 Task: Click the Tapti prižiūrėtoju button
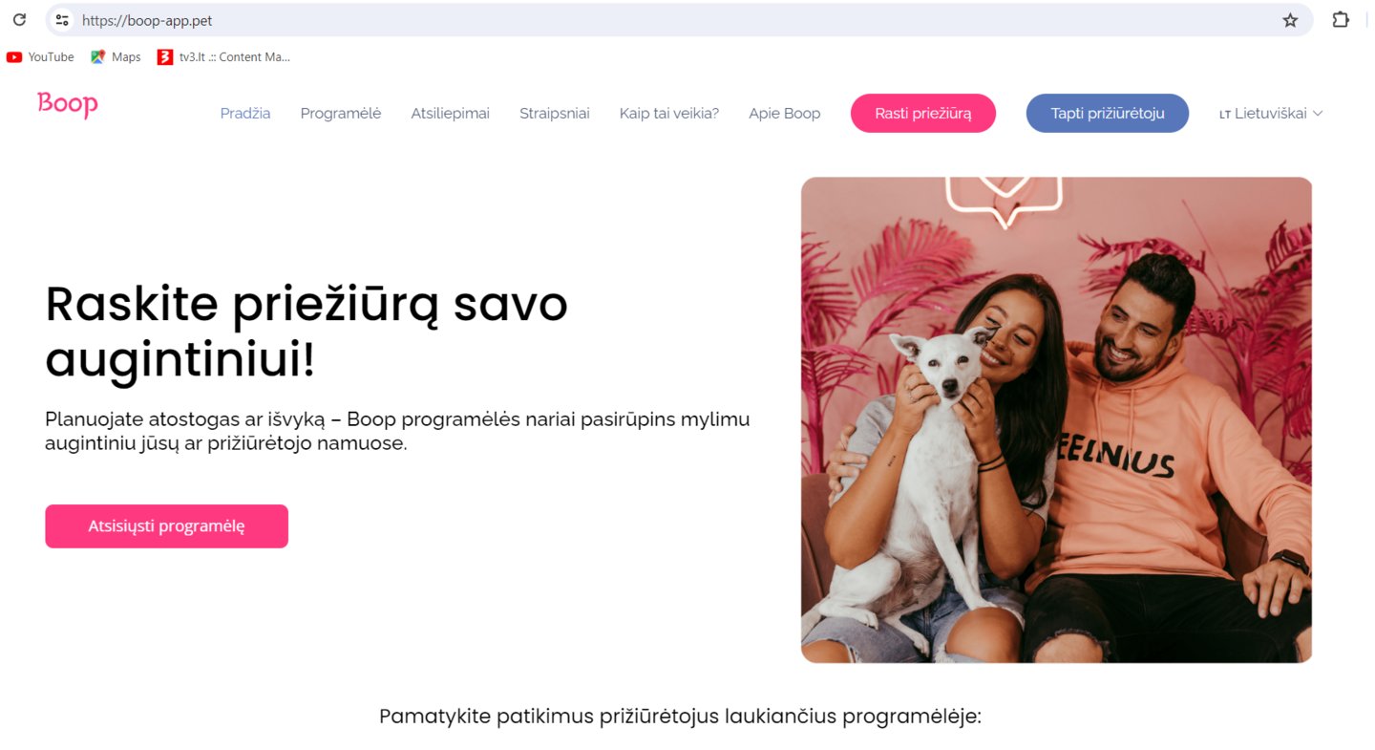1108,114
